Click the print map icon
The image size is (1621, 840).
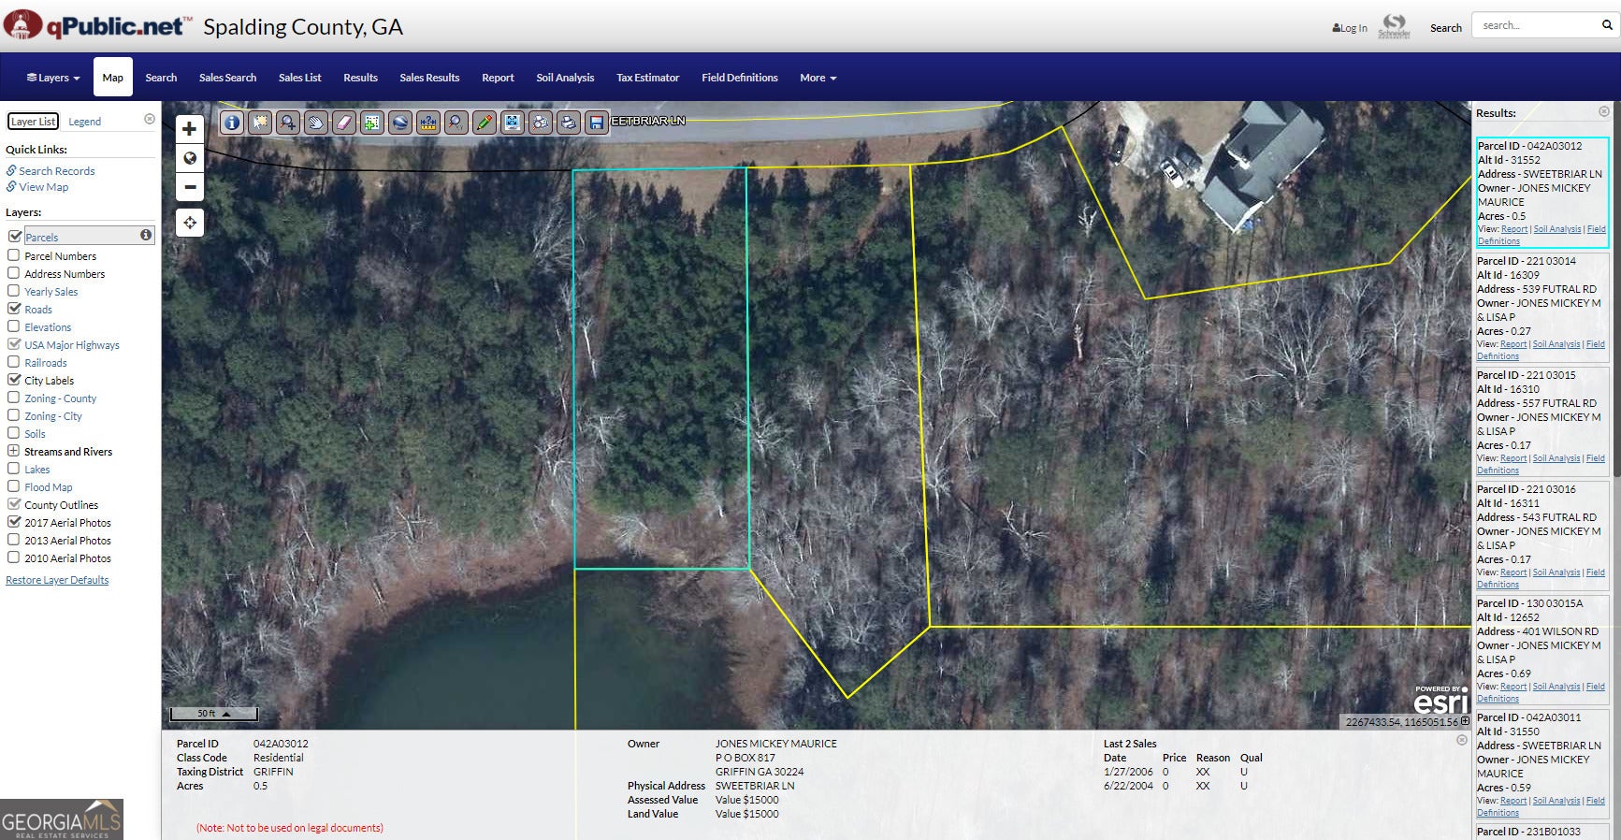[x=569, y=123]
